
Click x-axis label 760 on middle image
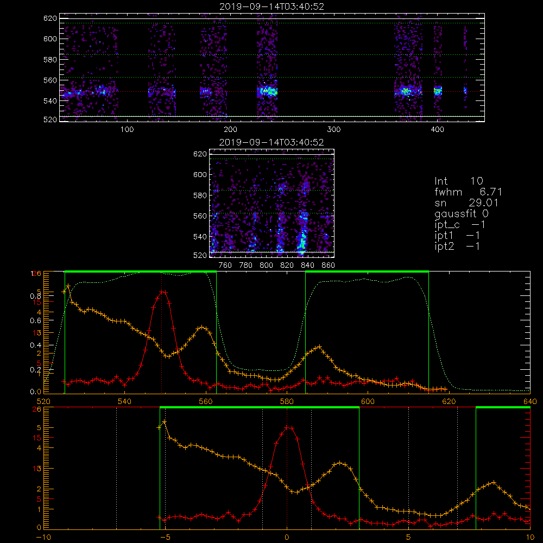pyautogui.click(x=225, y=266)
